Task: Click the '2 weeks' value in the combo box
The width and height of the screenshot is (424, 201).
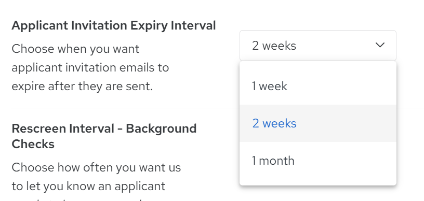Action: tap(274, 46)
